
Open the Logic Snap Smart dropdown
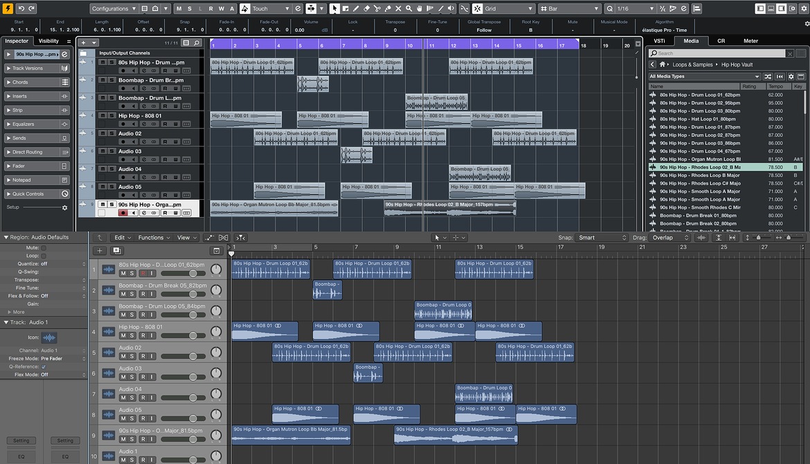[x=602, y=237]
